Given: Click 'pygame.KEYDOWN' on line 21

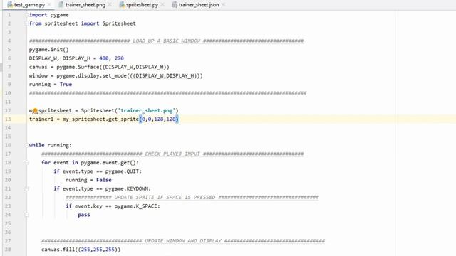Looking at the screenshot, I should tap(127, 188).
